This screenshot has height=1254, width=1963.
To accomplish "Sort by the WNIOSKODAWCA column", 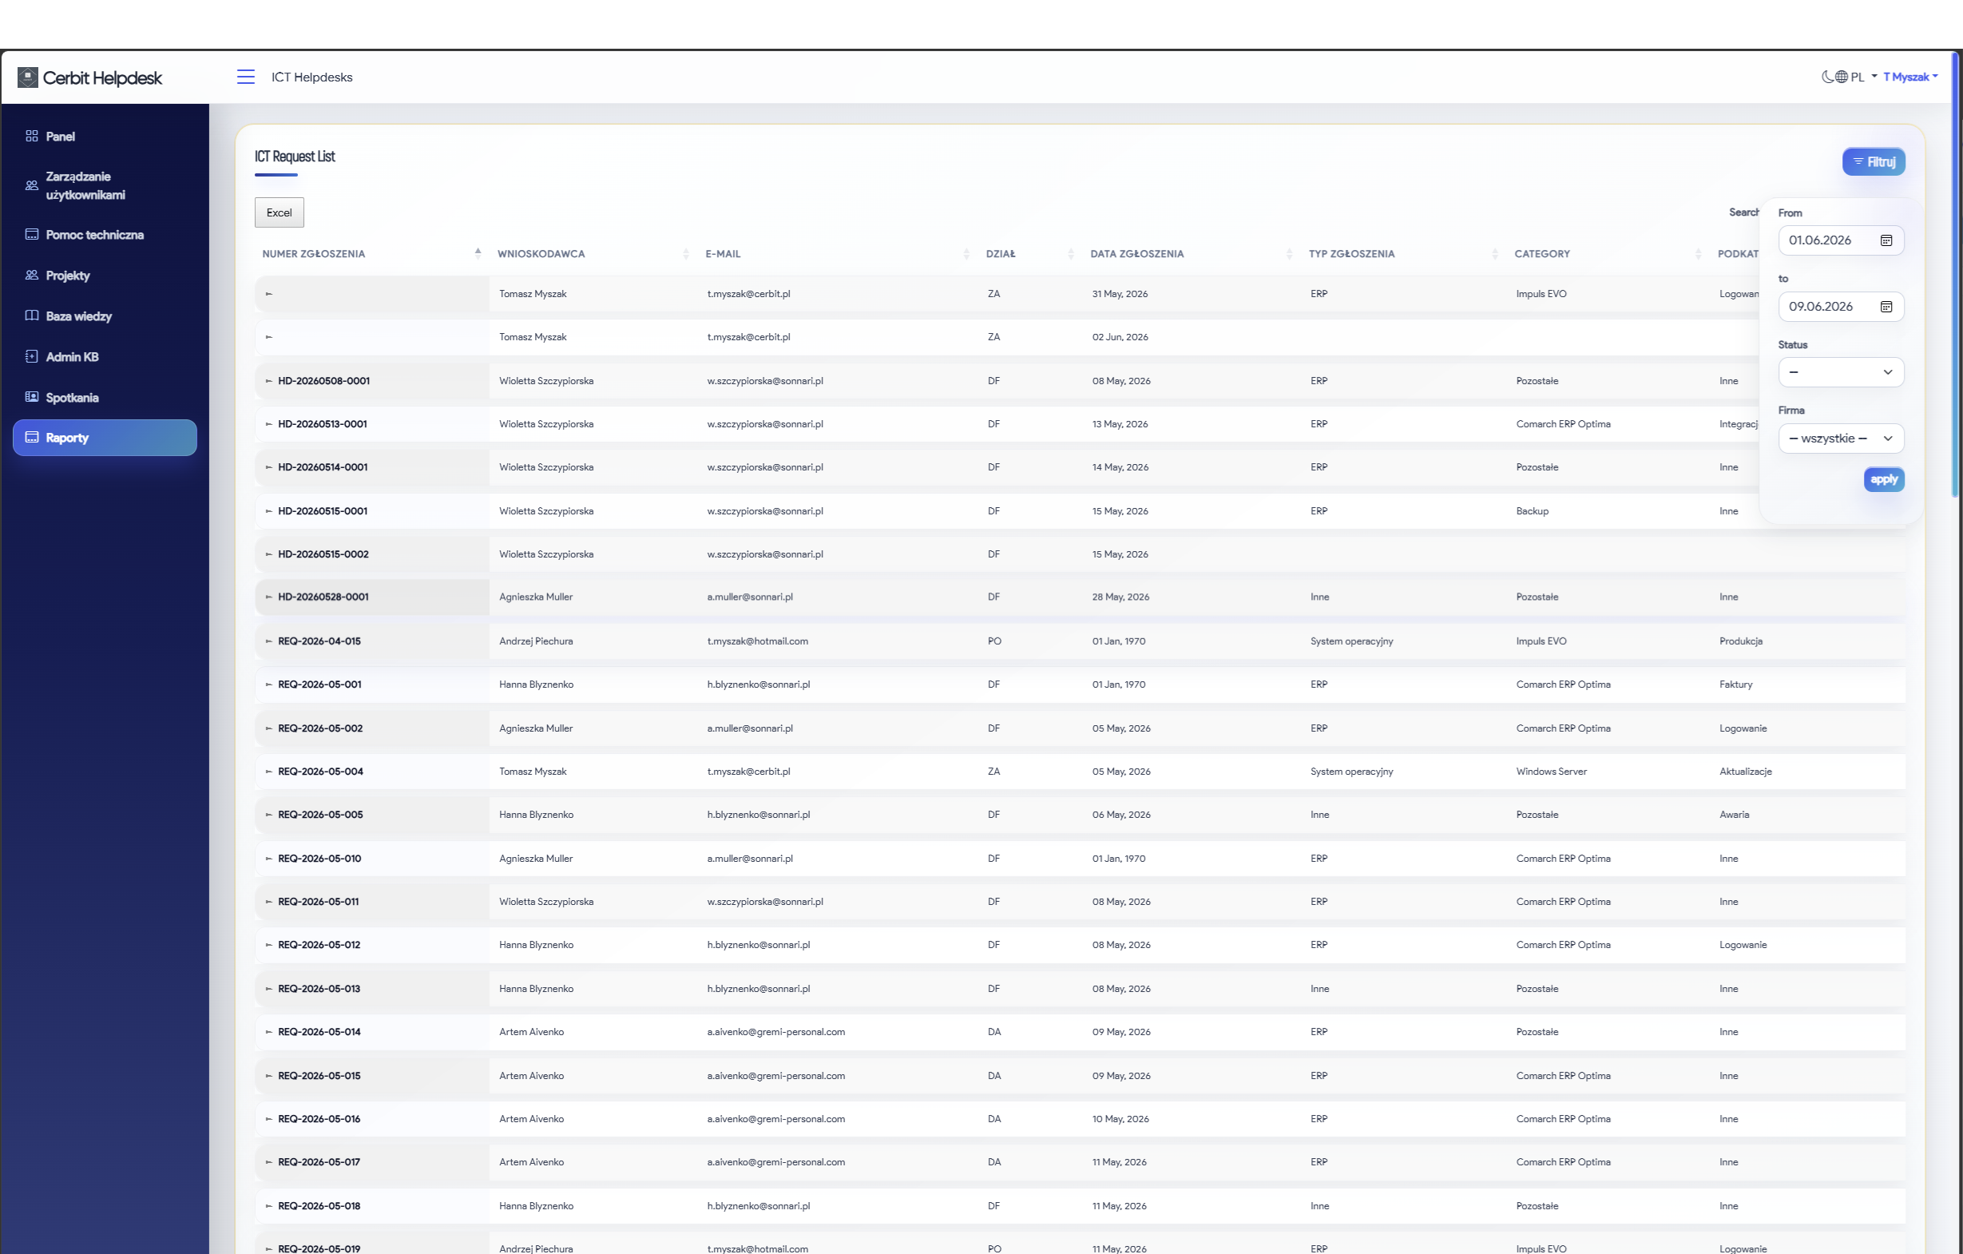I will click(x=593, y=253).
